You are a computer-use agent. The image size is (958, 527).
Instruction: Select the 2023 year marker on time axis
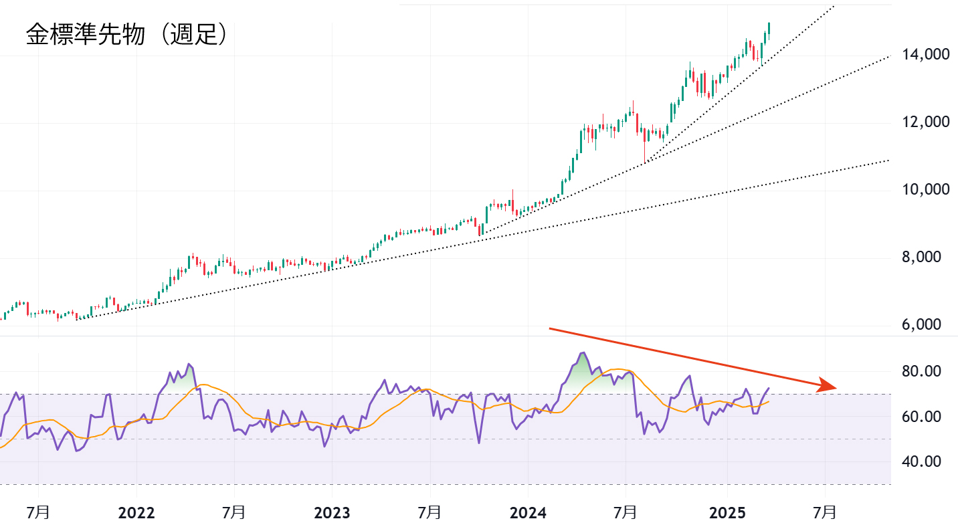click(332, 513)
